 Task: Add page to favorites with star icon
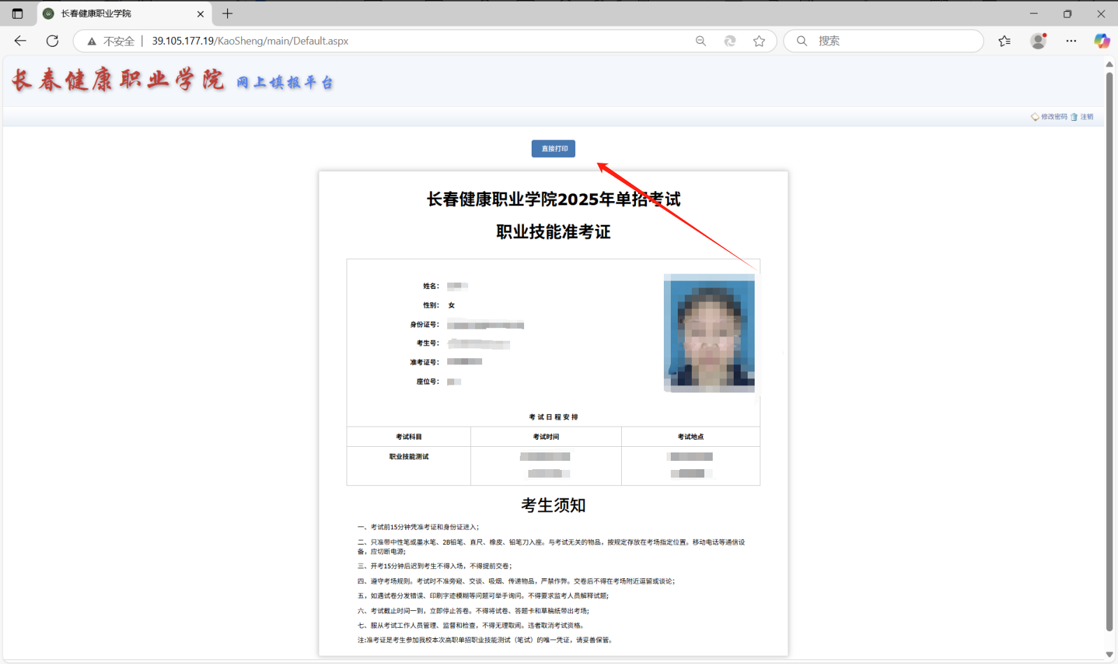click(759, 41)
